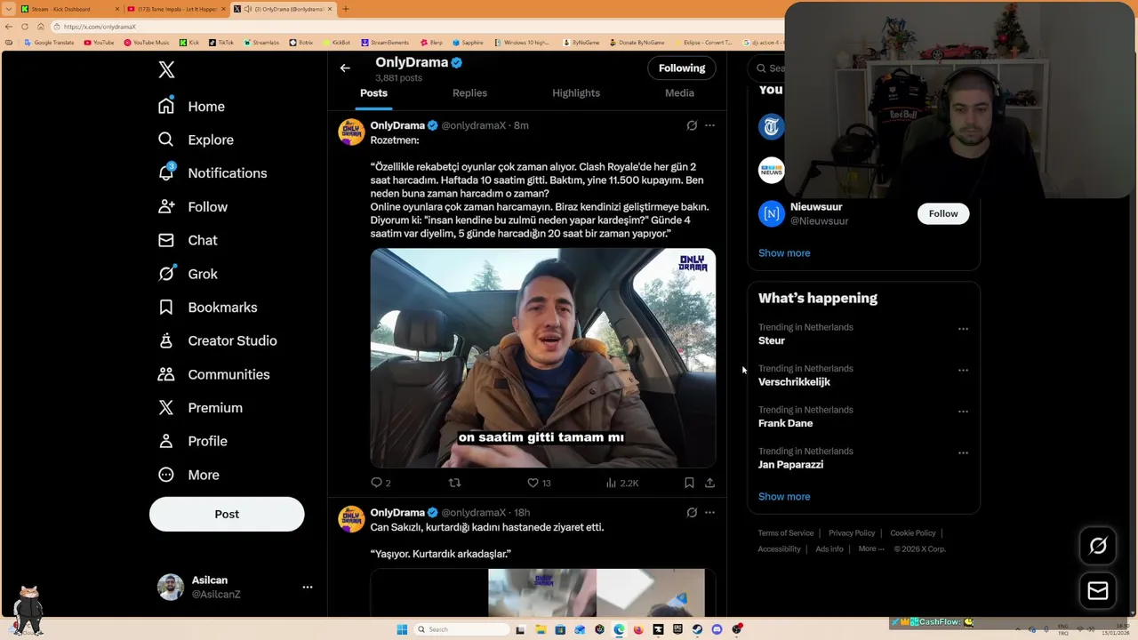Click the Windows taskbar search box

[462, 629]
